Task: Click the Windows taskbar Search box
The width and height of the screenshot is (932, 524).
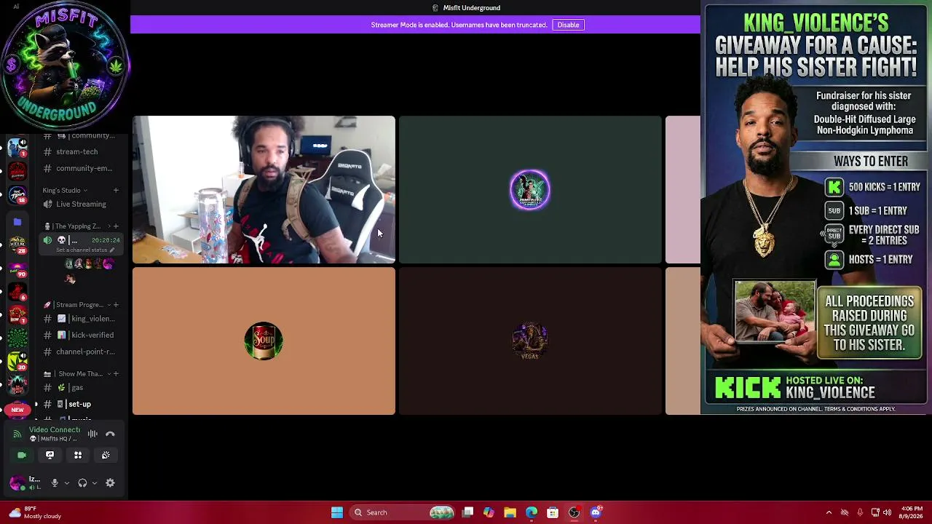Action: click(x=403, y=512)
